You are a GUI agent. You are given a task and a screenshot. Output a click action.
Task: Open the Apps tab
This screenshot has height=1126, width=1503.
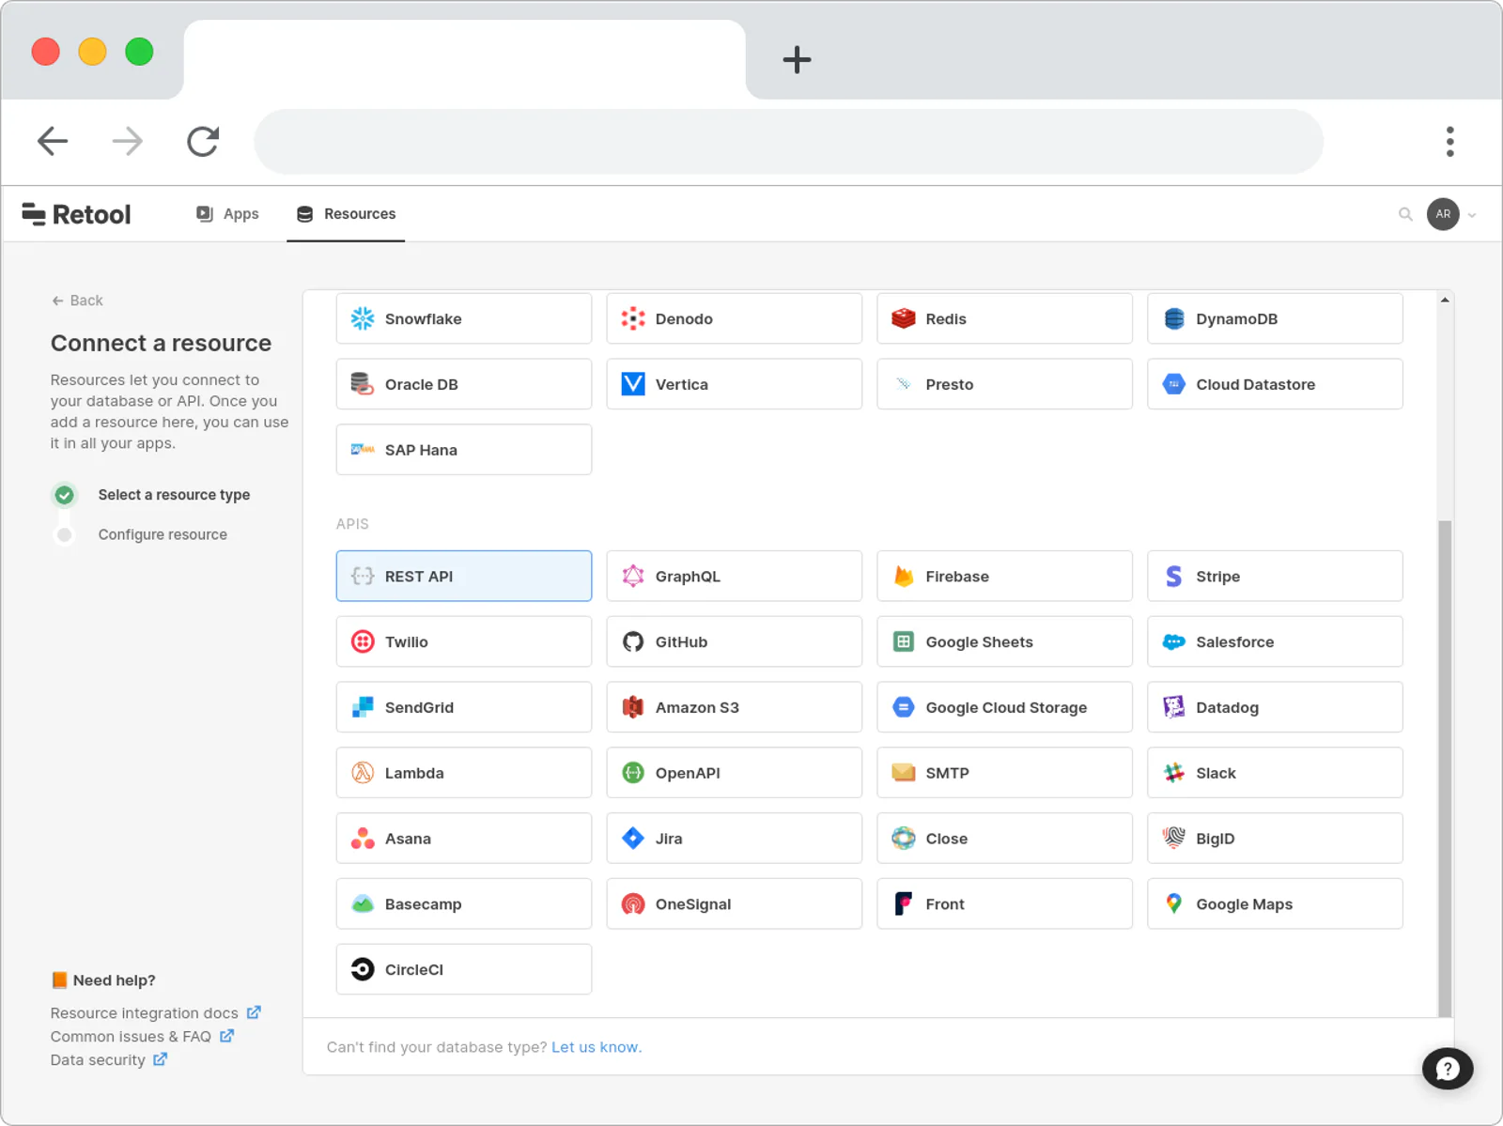pos(227,214)
